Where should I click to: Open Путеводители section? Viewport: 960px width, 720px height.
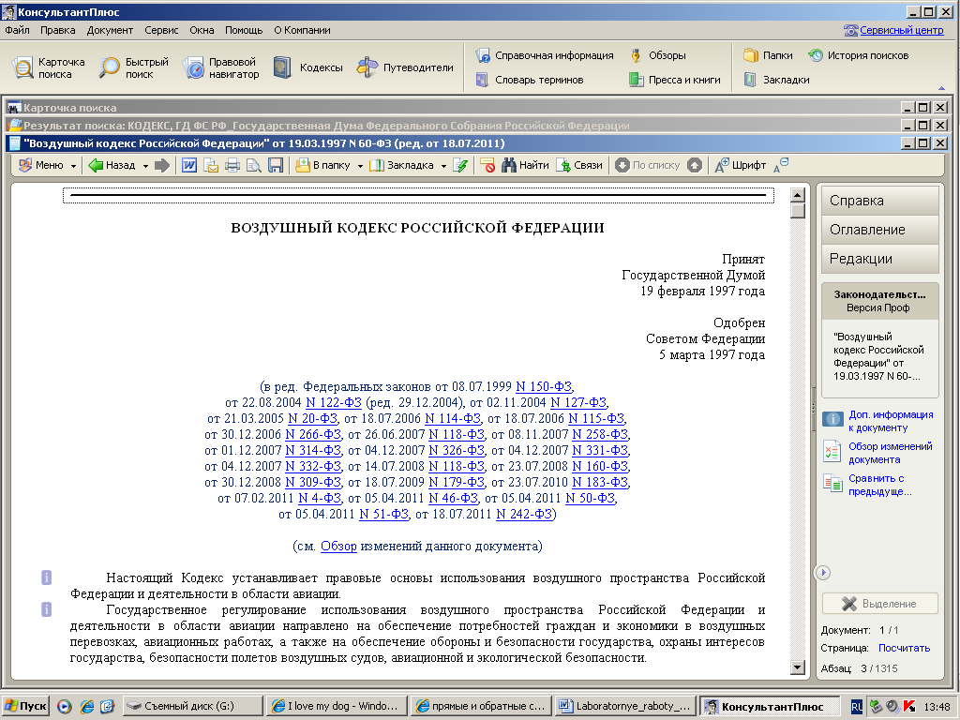point(405,67)
